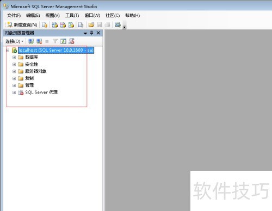Click the folder icon beside 数据库
Image resolution: width=272 pixels, height=211 pixels.
[x=21, y=58]
